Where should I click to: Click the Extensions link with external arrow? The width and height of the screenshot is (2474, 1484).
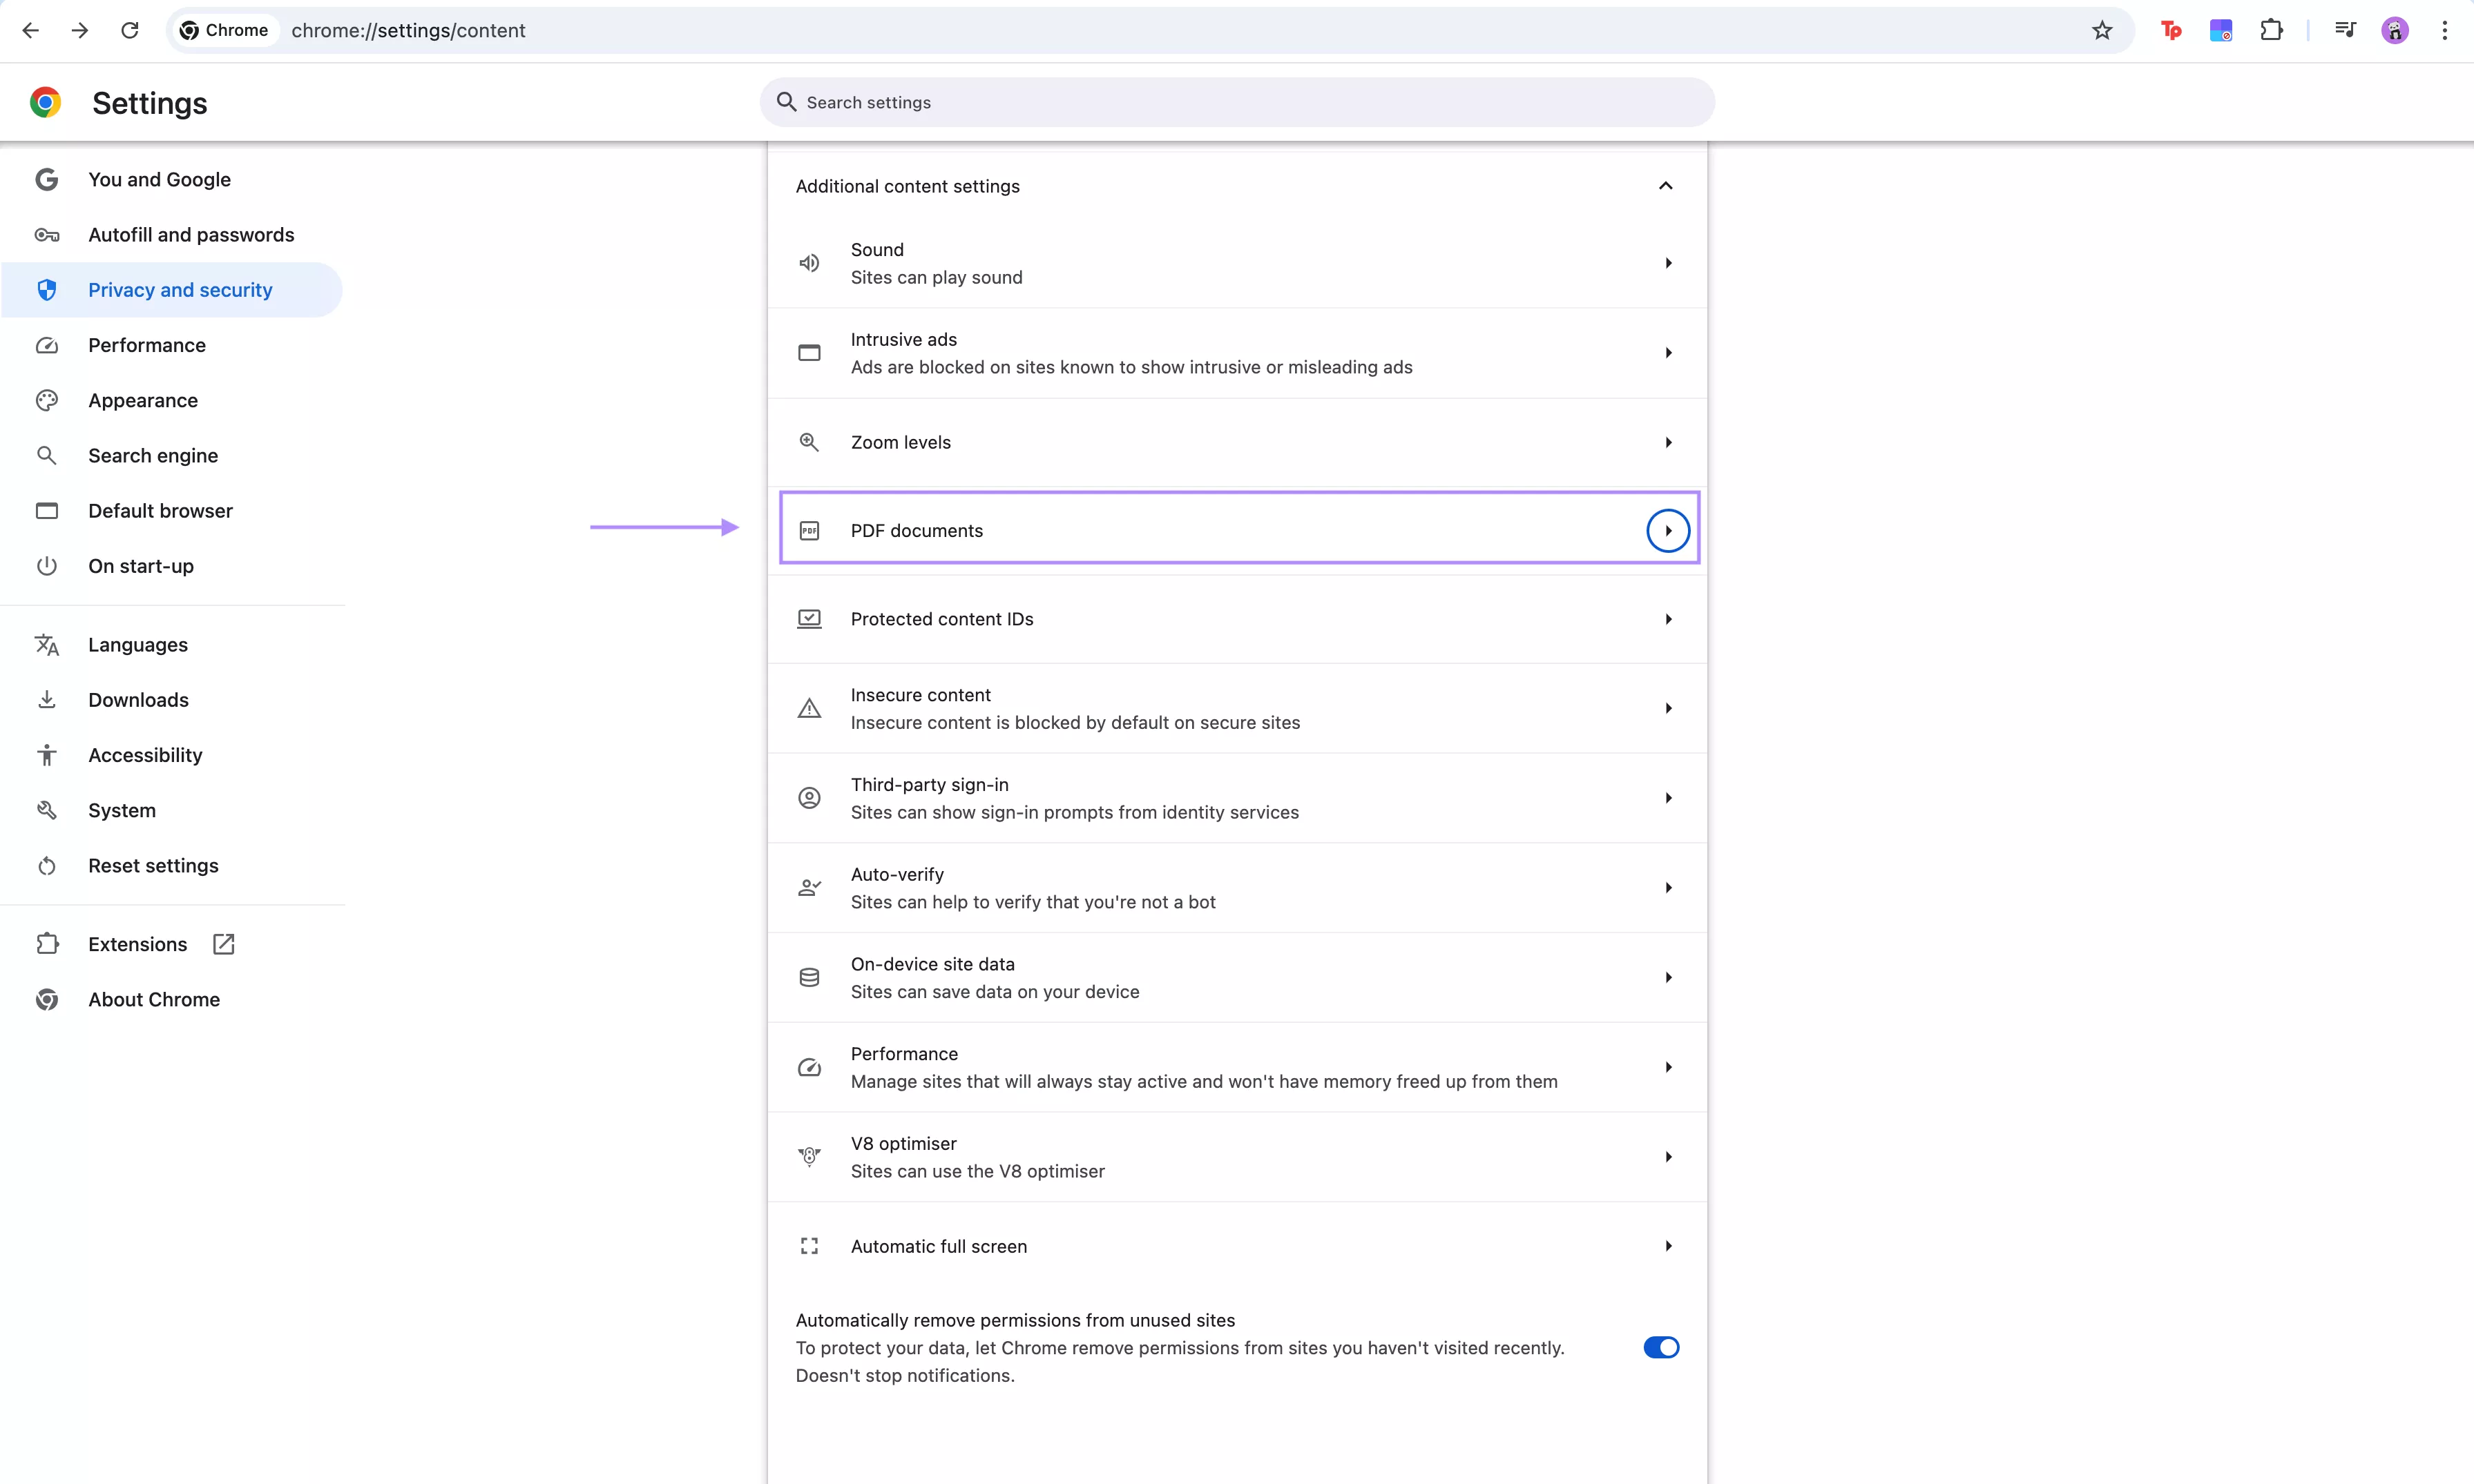pyautogui.click(x=137, y=943)
